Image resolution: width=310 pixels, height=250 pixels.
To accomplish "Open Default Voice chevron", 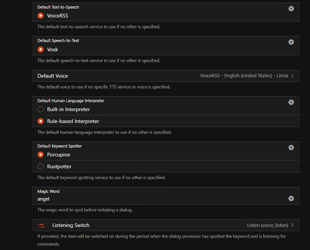I will (292, 76).
